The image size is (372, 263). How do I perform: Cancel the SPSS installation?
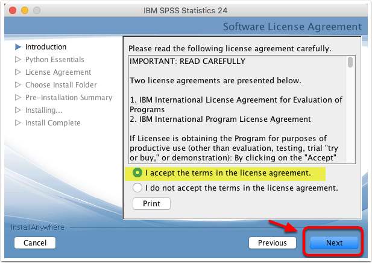coord(35,242)
